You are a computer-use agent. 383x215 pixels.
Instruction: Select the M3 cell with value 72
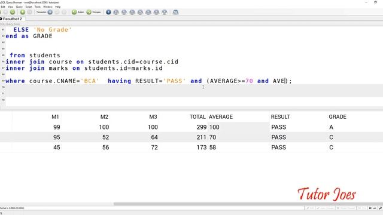(x=154, y=148)
